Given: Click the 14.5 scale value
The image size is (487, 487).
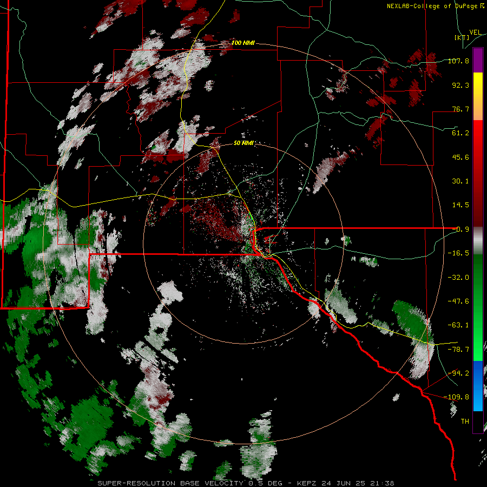Looking at the screenshot, I should tap(460, 205).
